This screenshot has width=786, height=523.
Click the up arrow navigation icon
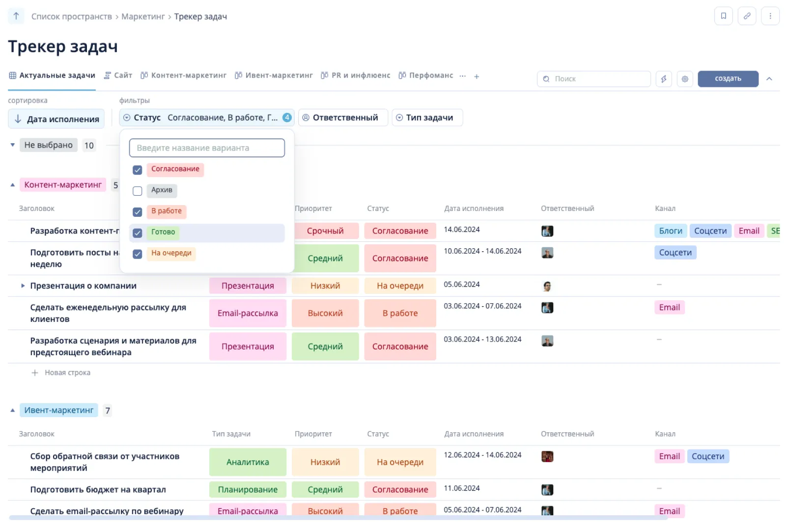(16, 16)
